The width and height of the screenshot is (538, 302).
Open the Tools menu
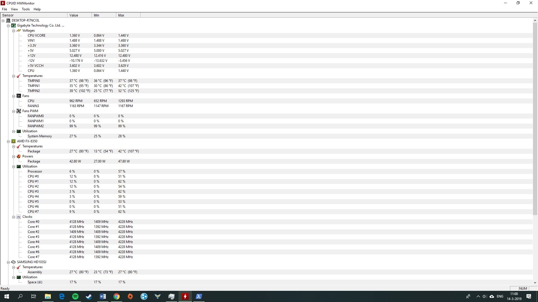[x=25, y=9]
